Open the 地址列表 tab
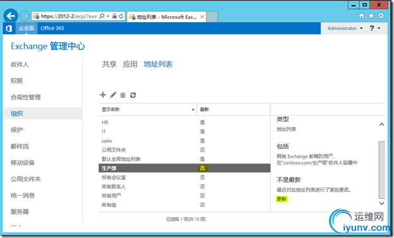394x238 pixels. click(158, 64)
